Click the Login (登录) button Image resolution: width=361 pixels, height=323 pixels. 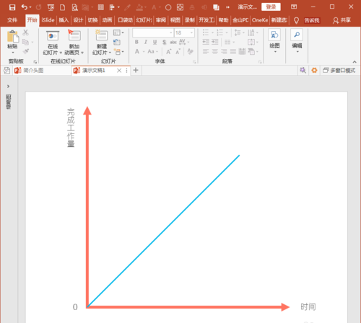click(271, 7)
